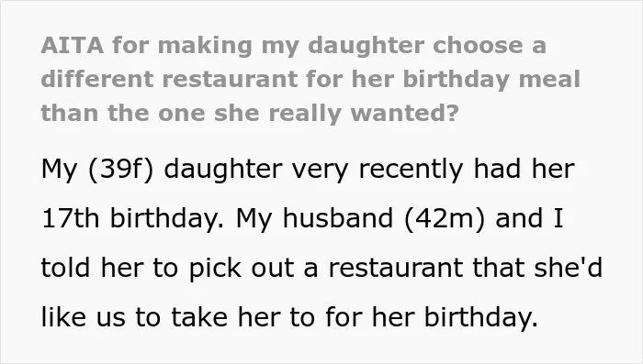Screen dimensions: 643x364
Task: Click the "17th" text in the post body
Action: pos(70,218)
